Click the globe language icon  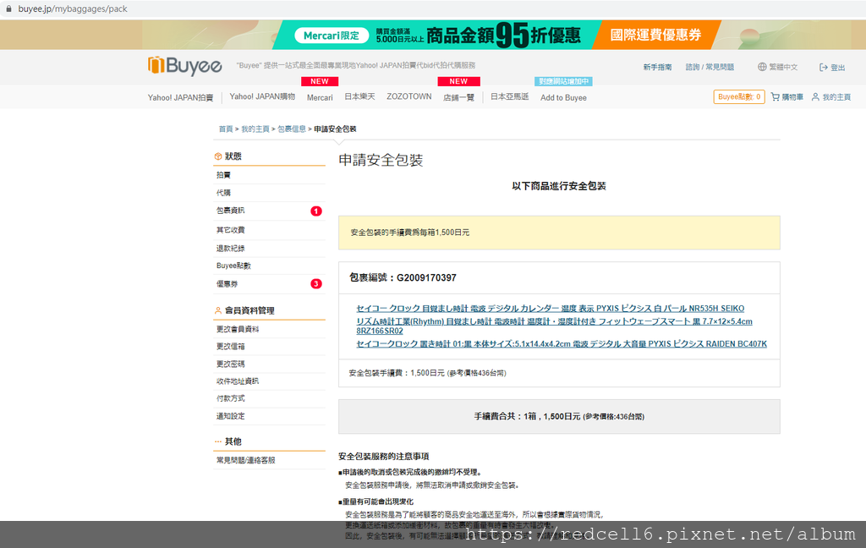point(762,67)
